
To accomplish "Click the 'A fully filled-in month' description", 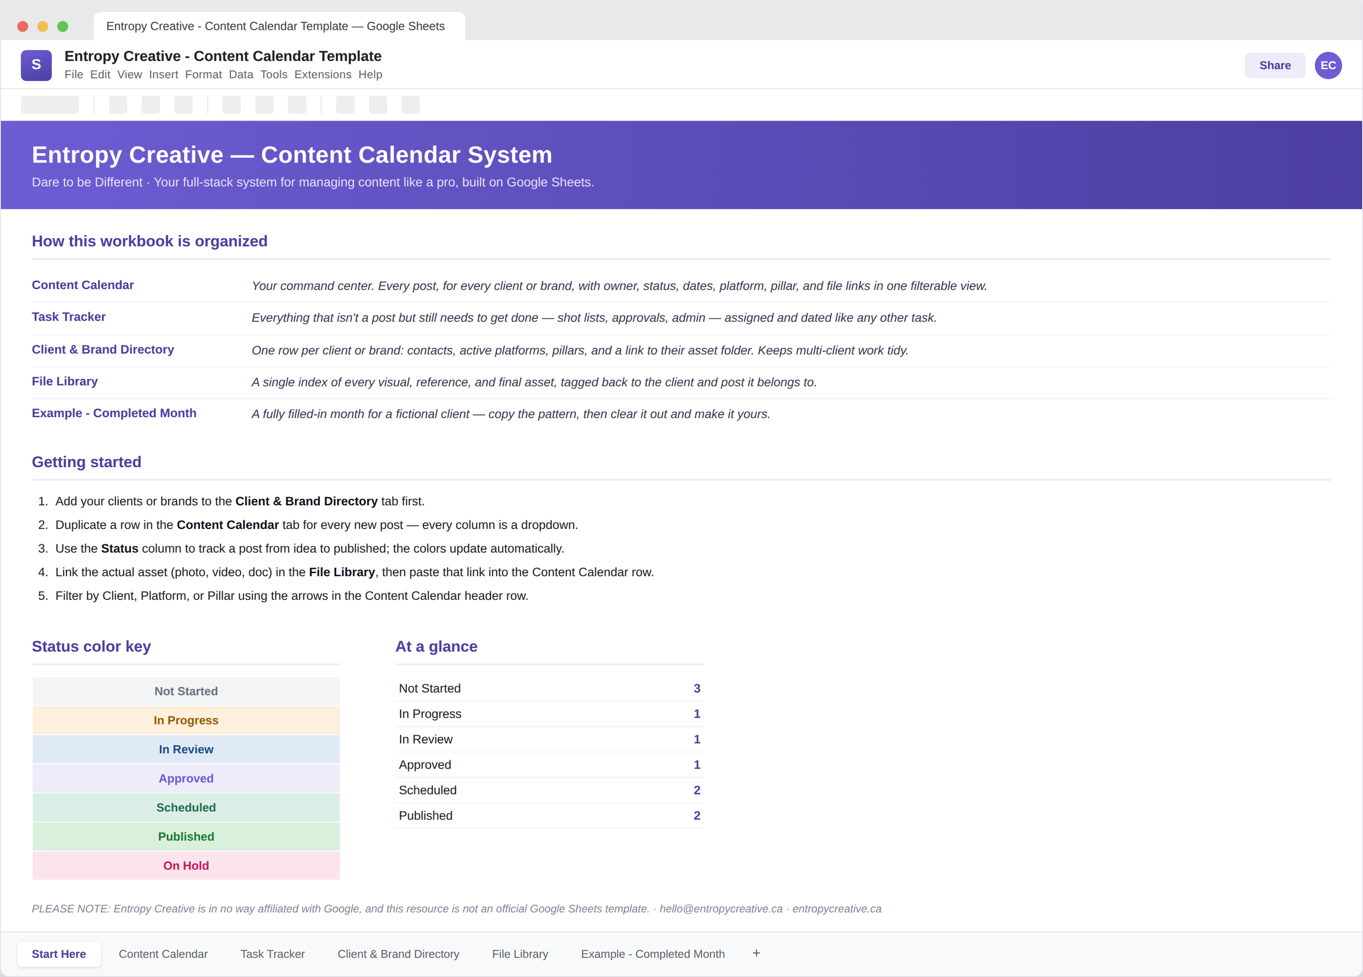I will point(511,414).
